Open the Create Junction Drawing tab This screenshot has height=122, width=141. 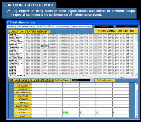pos(81,26)
